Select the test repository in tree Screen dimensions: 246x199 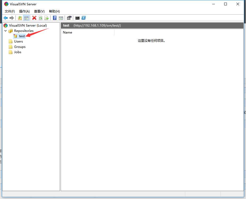[x=22, y=36]
